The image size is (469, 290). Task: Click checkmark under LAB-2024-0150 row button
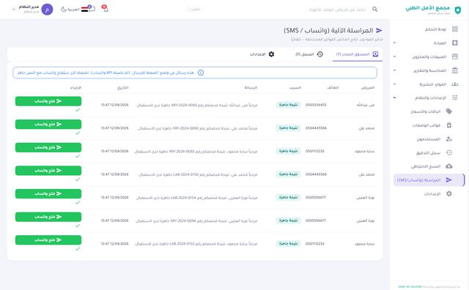[78, 179]
